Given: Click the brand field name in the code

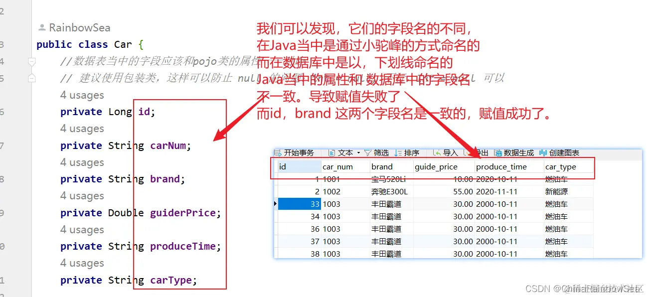Looking at the screenshot, I should (165, 179).
